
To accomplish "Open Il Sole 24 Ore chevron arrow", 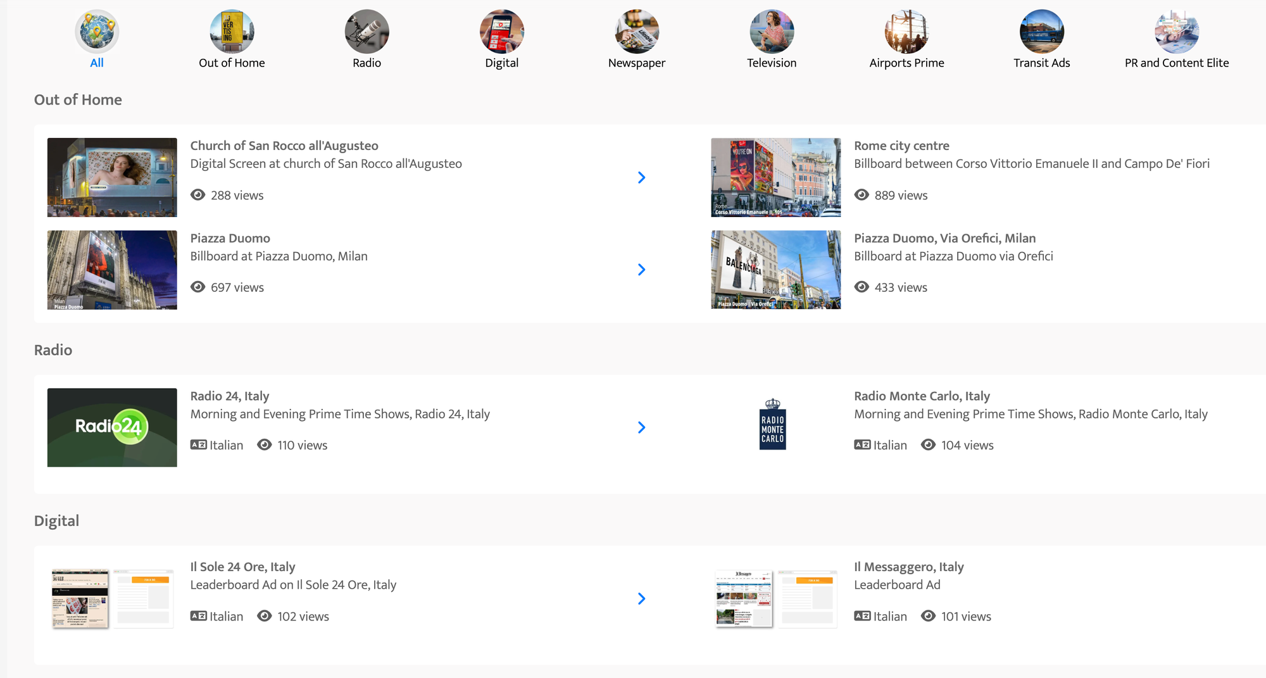I will (x=641, y=598).
